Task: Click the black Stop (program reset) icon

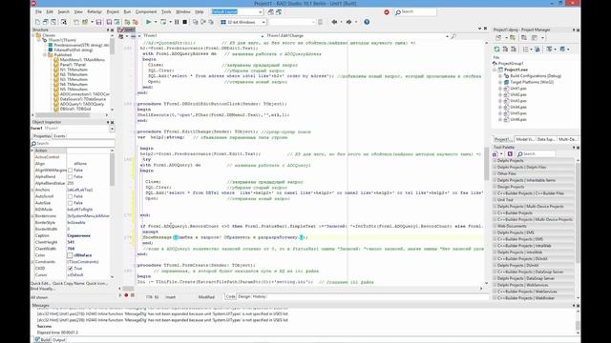Action: tap(184, 22)
